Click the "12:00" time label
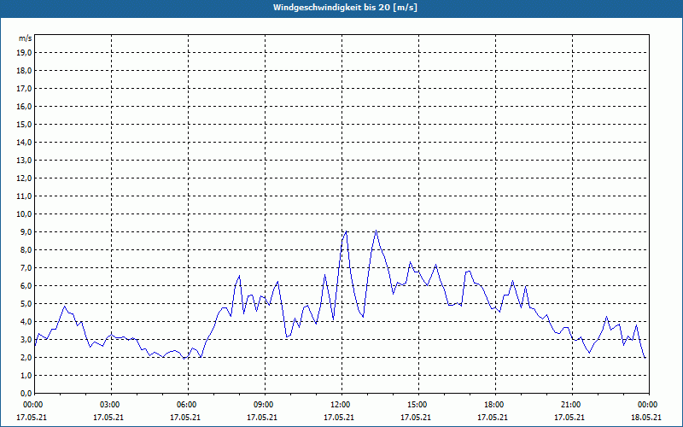 click(341, 405)
